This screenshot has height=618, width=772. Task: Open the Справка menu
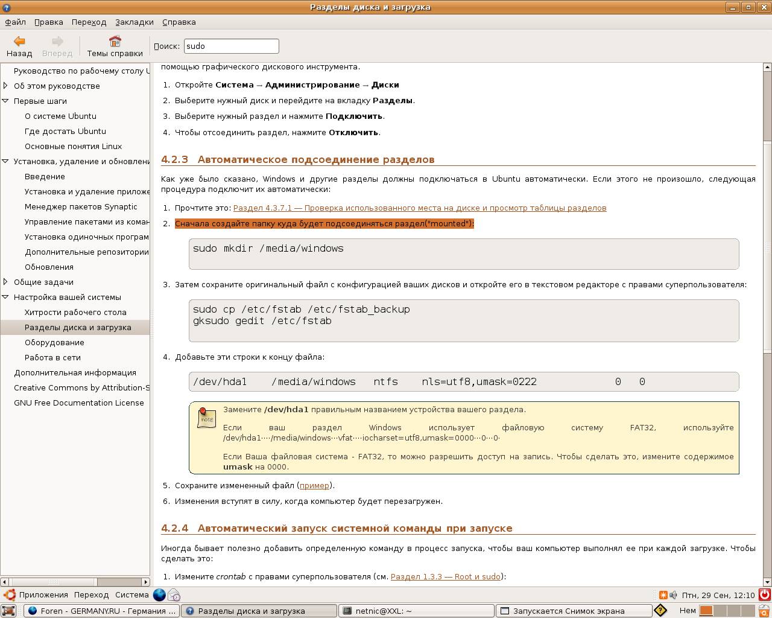[x=179, y=22]
